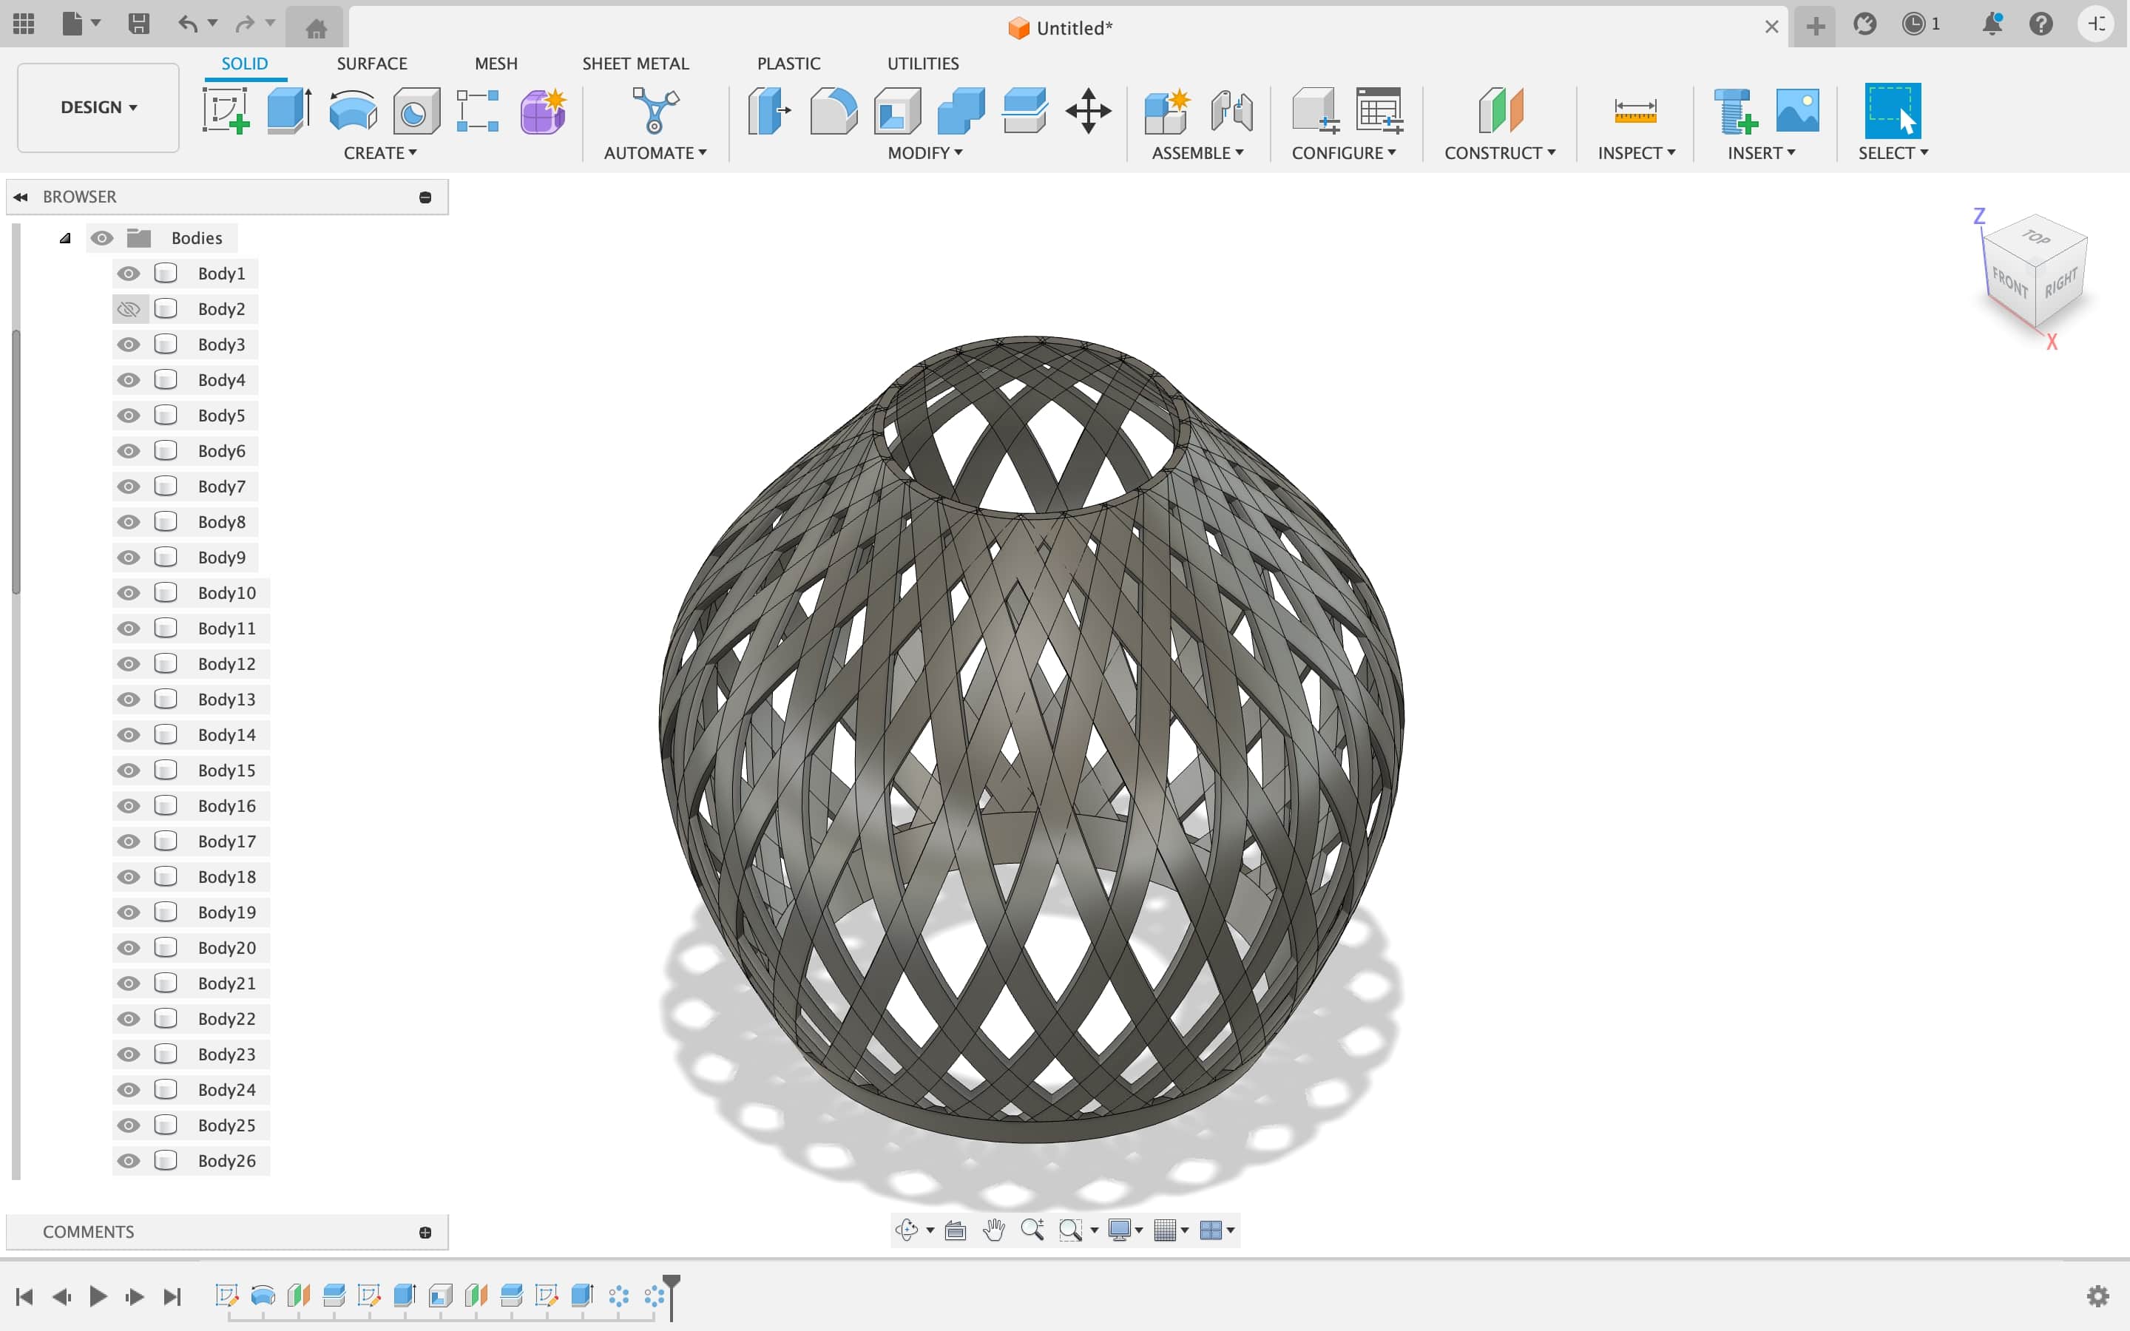
Task: Expand the CONFIGURE dropdown
Action: [x=1344, y=153]
